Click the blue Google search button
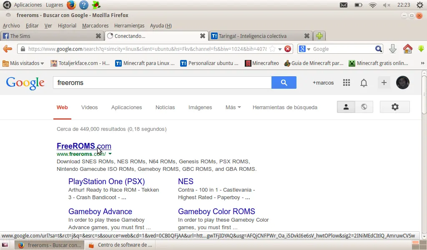 tap(284, 82)
